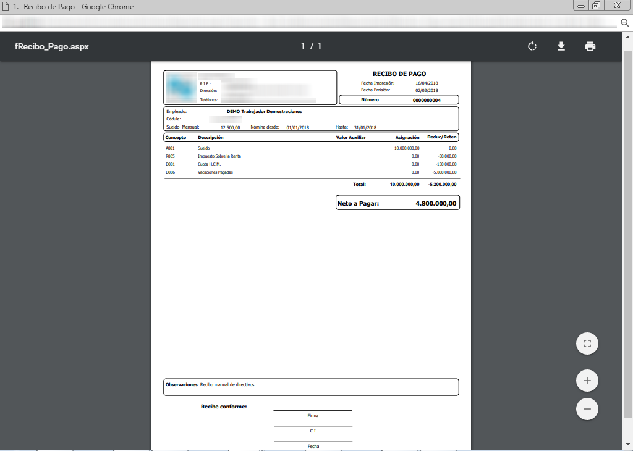Click the blurred browser address bar
633x451 pixels.
tap(309, 23)
